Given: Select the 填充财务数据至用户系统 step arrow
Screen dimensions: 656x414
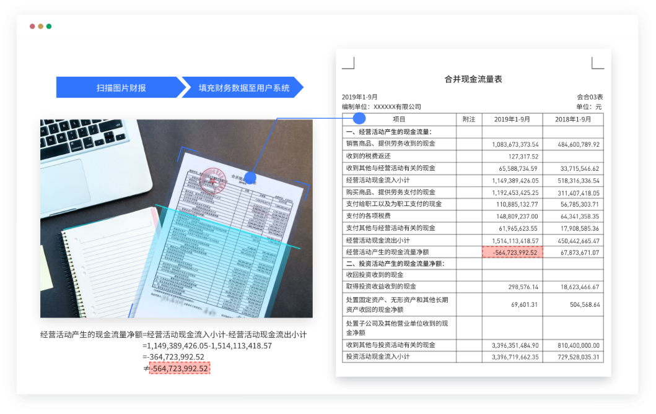Looking at the screenshot, I should click(242, 88).
